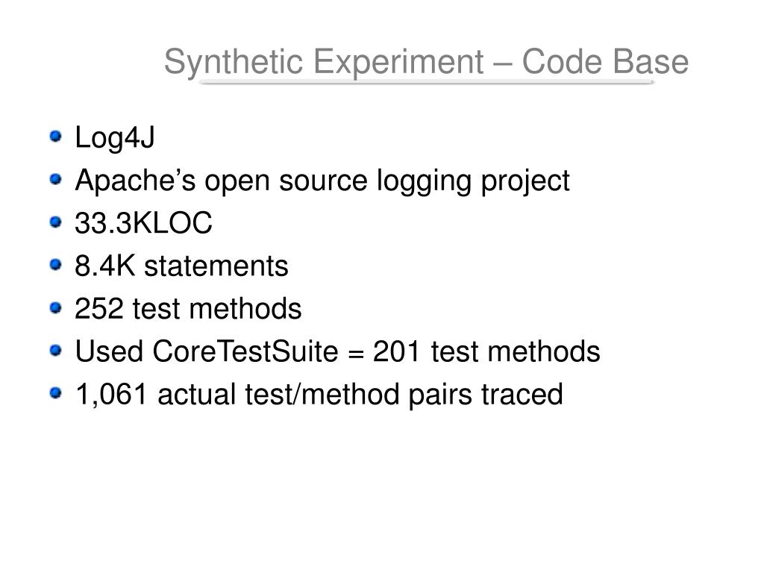Click bullet next to Used CoreTestSuite line
Image resolution: width=764 pixels, height=573 pixels.
56,350
